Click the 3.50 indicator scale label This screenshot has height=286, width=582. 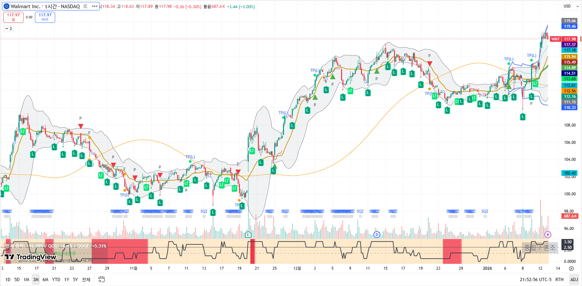568,242
